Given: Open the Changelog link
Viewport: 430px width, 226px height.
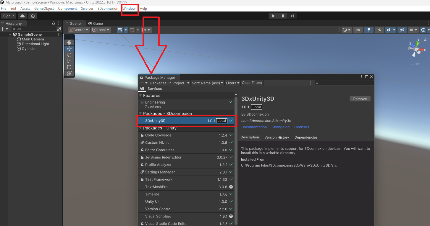Looking at the screenshot, I should point(281,127).
